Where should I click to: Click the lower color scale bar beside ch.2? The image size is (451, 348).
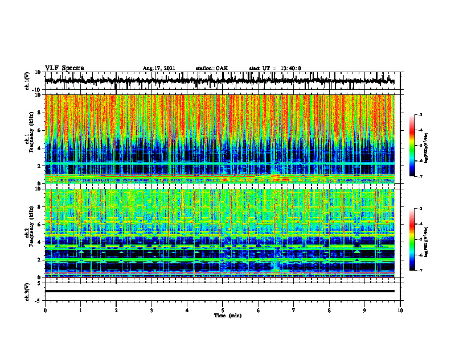pos(412,239)
